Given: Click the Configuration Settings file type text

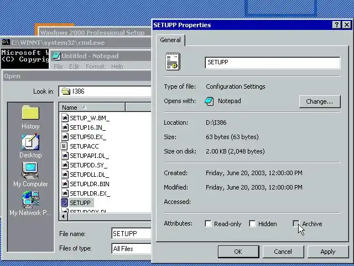Looking at the screenshot, I should 236,86.
